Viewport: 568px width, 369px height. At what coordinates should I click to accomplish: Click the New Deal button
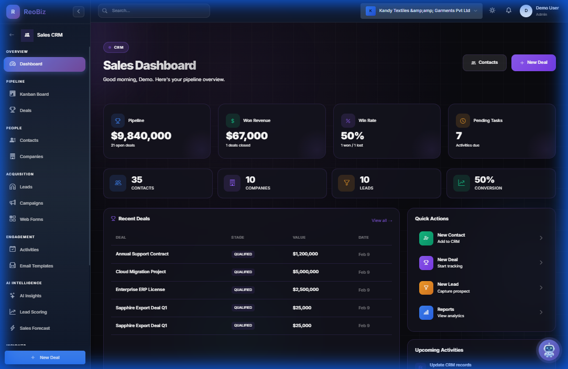533,62
